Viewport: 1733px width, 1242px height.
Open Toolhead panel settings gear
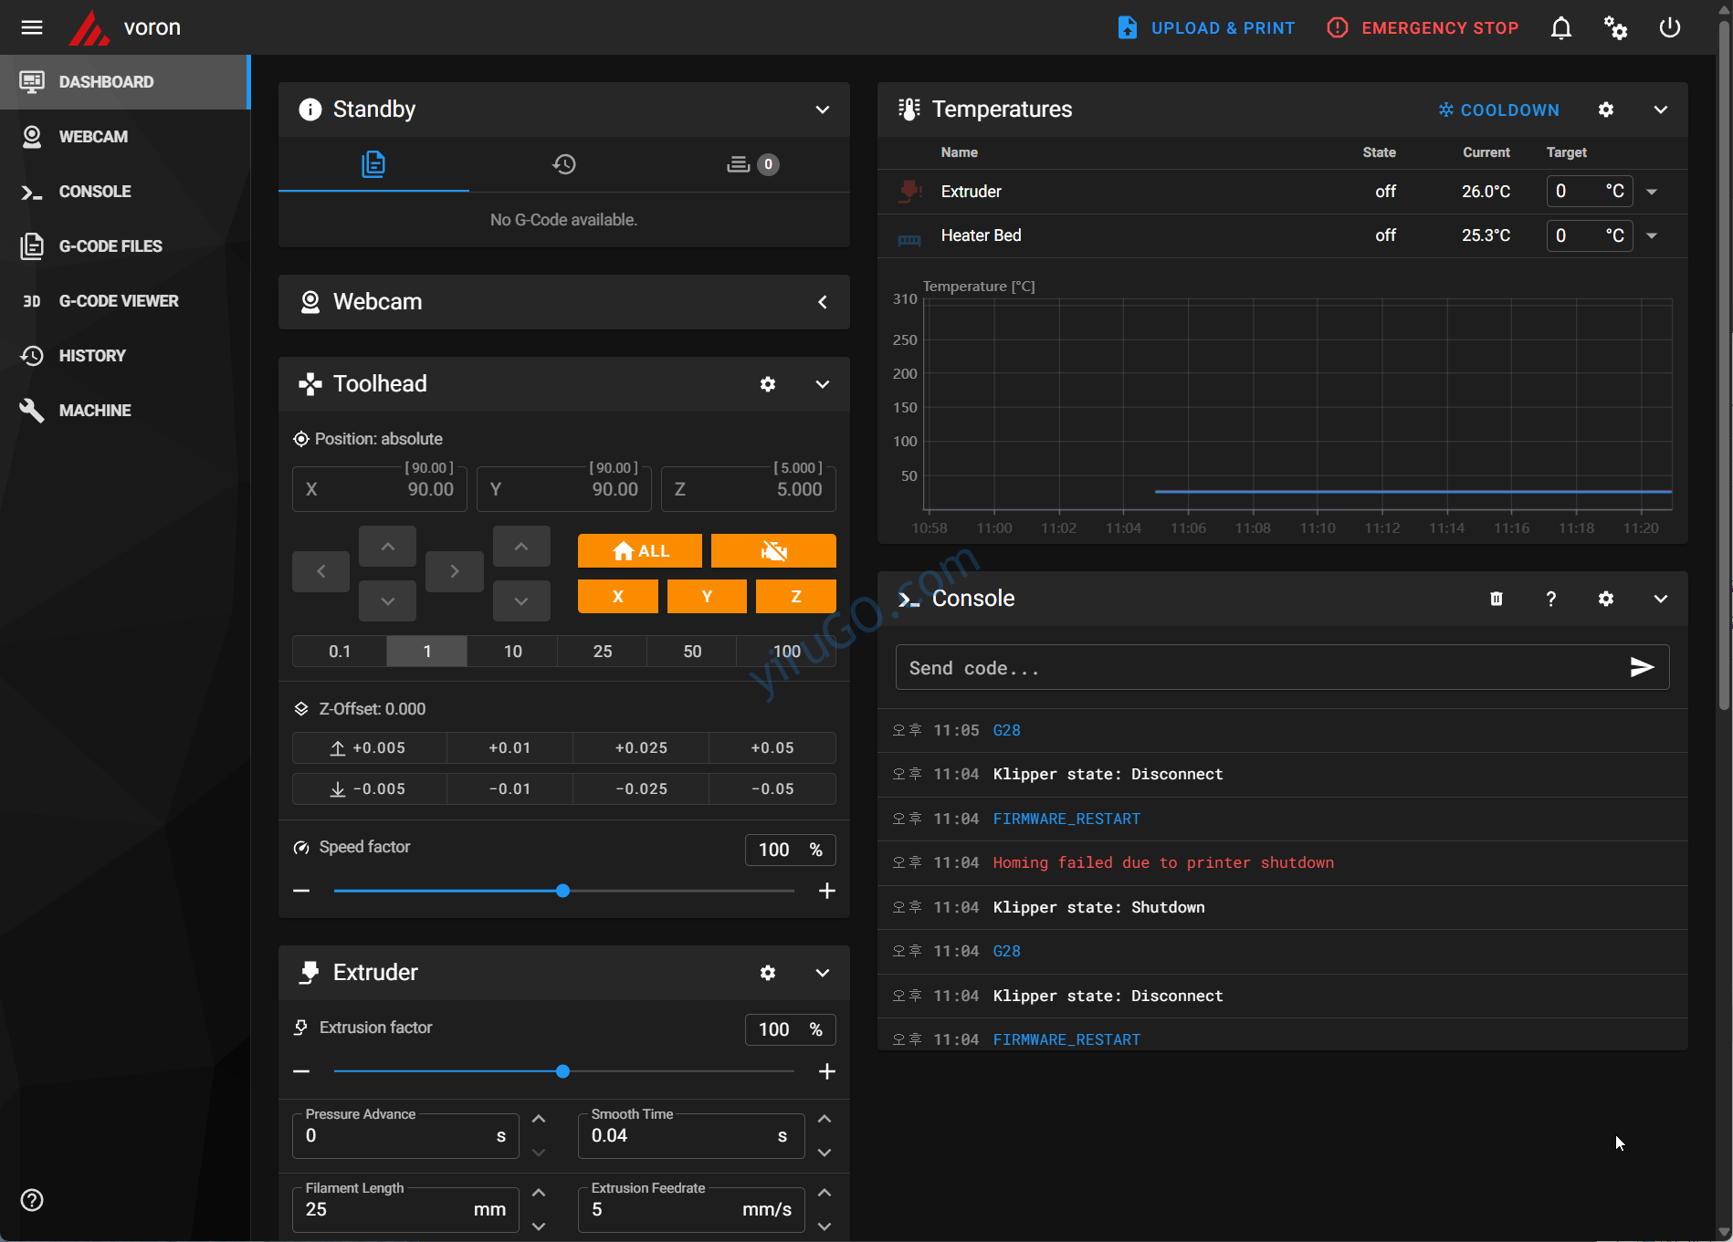(x=768, y=384)
